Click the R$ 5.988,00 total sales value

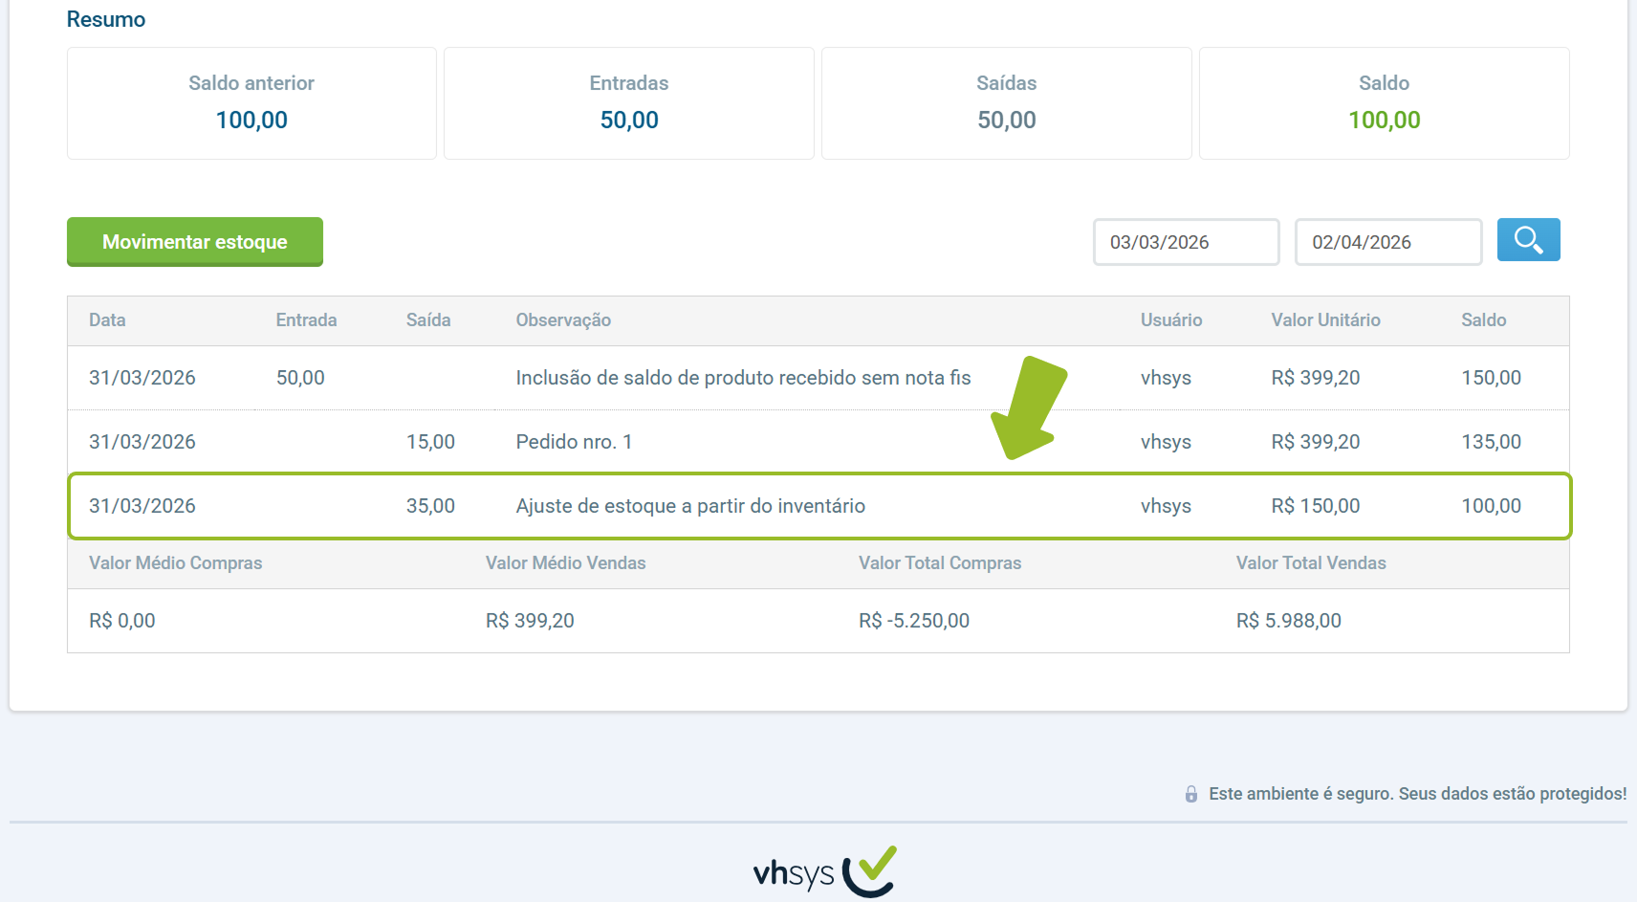pyautogui.click(x=1289, y=621)
